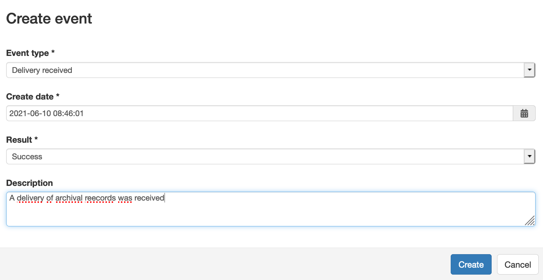
Task: Click the 'Create event' dialog heading
Action: [x=49, y=19]
